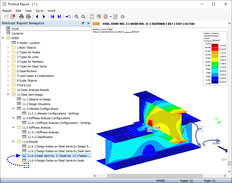Screen dimensions: 232x183
Task: Close the Printout Report Navigator panel
Action: [x=88, y=23]
